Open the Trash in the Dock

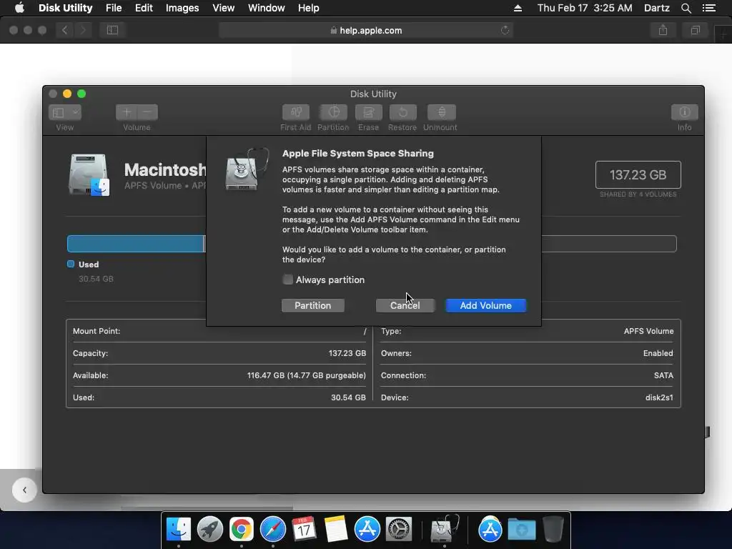(553, 530)
